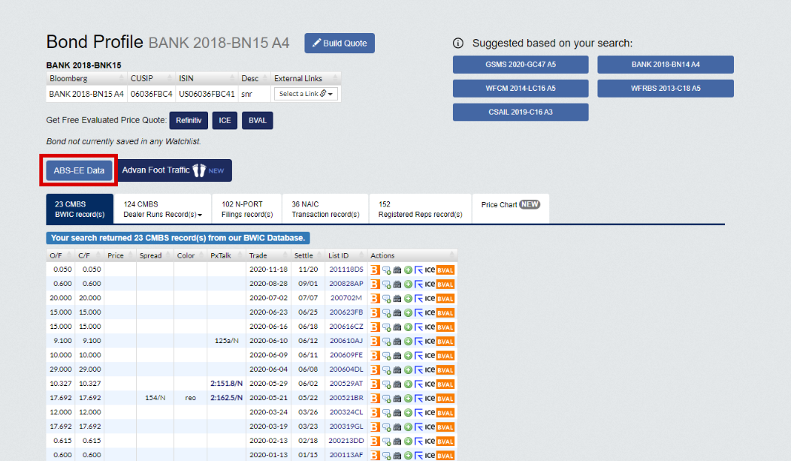Click the info icon beside Suggested based on your search
Viewport: 791px width, 461px height.
tap(458, 44)
